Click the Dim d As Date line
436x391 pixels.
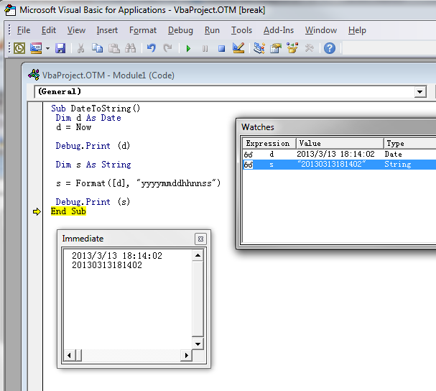(x=88, y=118)
